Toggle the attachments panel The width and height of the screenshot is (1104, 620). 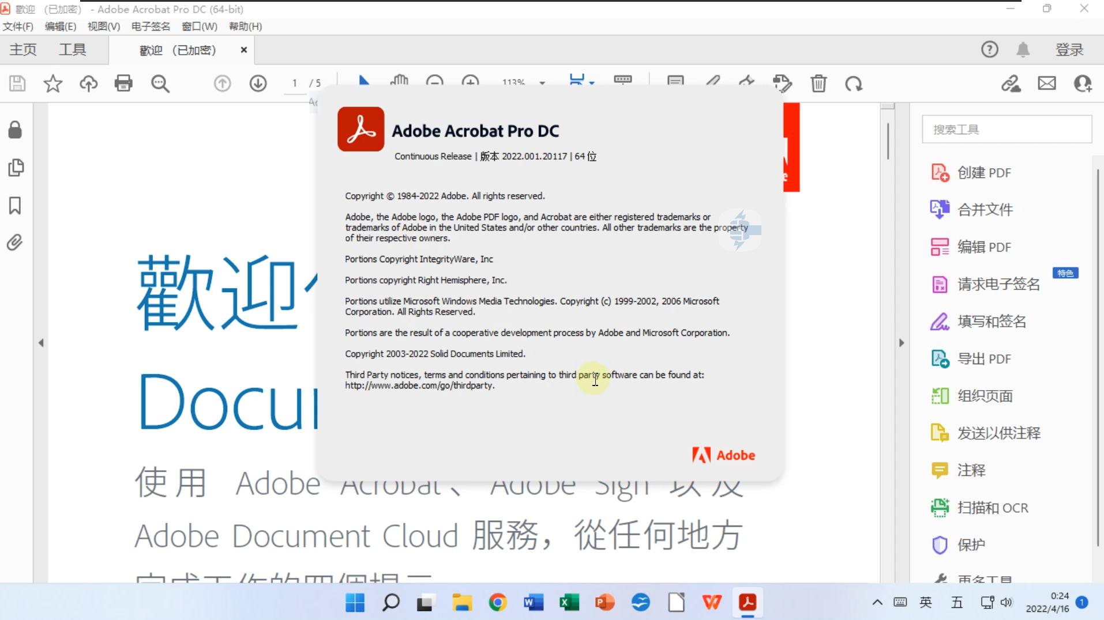(15, 243)
